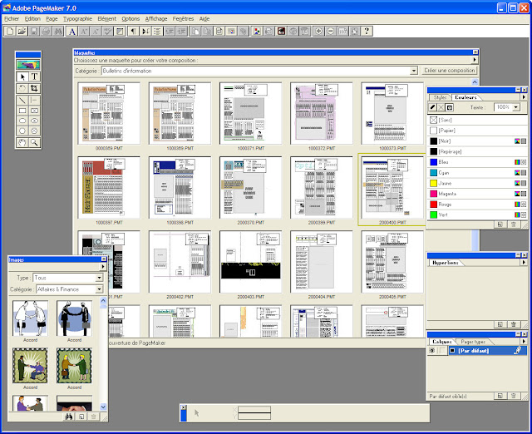The height and width of the screenshot is (434, 532).
Task: Switch to the Styles tab
Action: coord(440,97)
